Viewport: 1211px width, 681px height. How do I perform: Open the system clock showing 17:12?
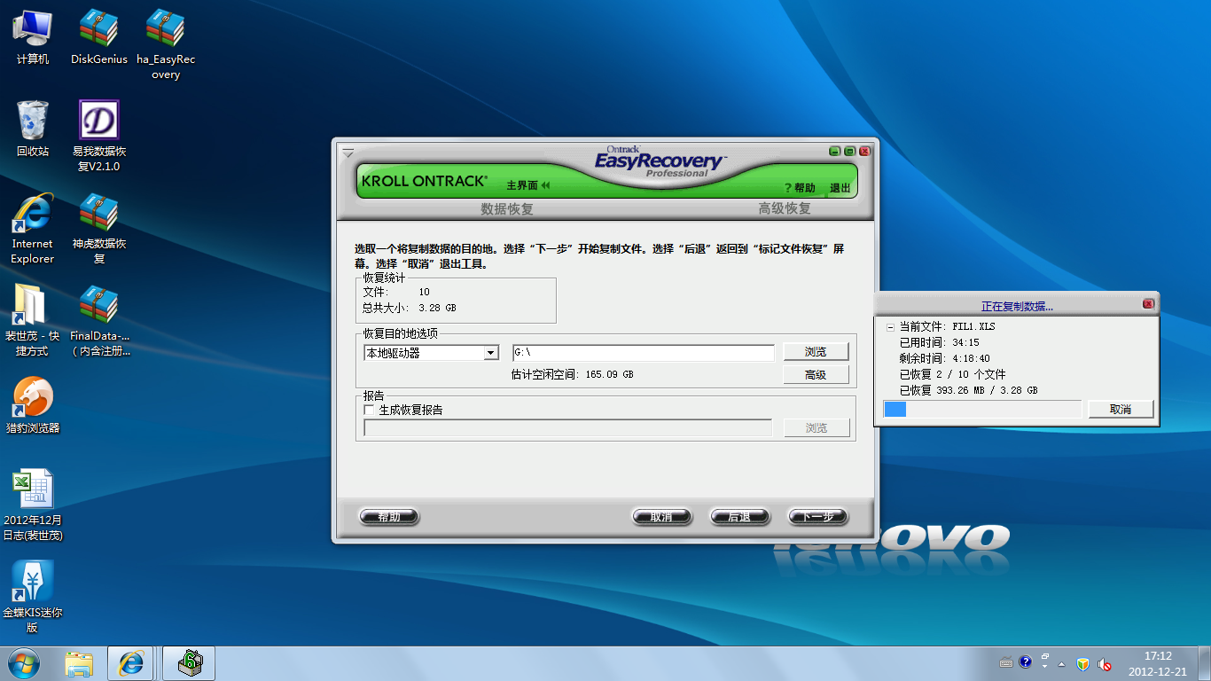[1158, 663]
